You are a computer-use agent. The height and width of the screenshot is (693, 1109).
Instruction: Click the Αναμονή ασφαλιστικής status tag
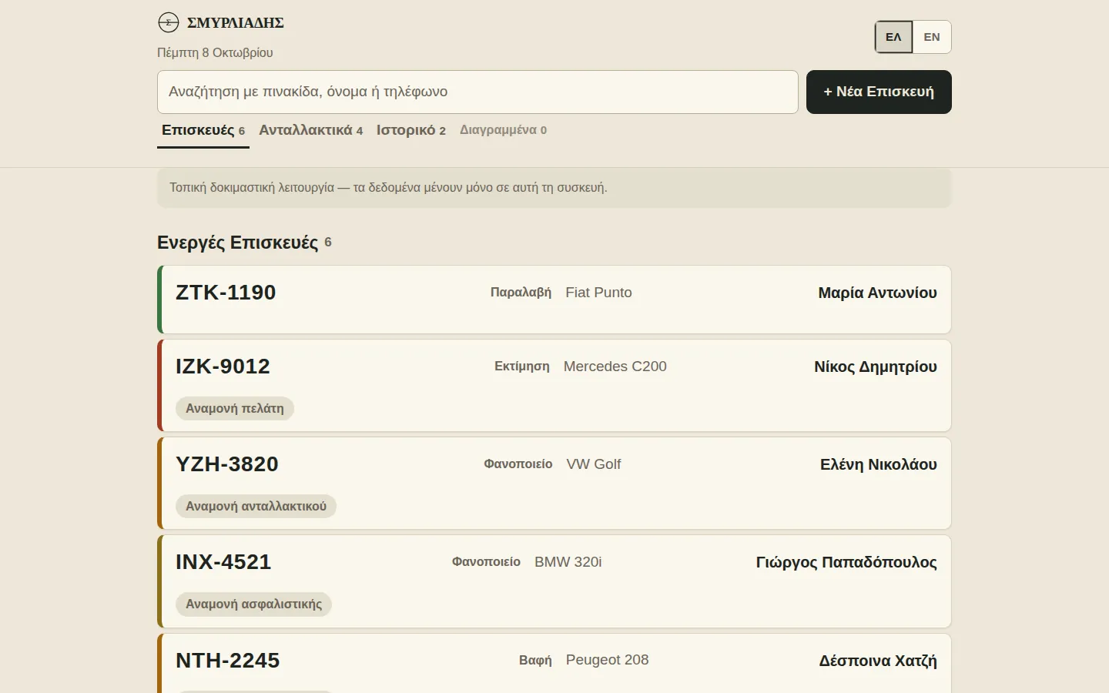tap(253, 604)
